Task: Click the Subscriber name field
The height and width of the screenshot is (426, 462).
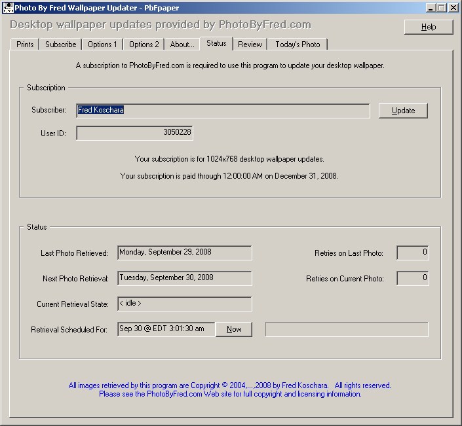Action: tap(223, 111)
